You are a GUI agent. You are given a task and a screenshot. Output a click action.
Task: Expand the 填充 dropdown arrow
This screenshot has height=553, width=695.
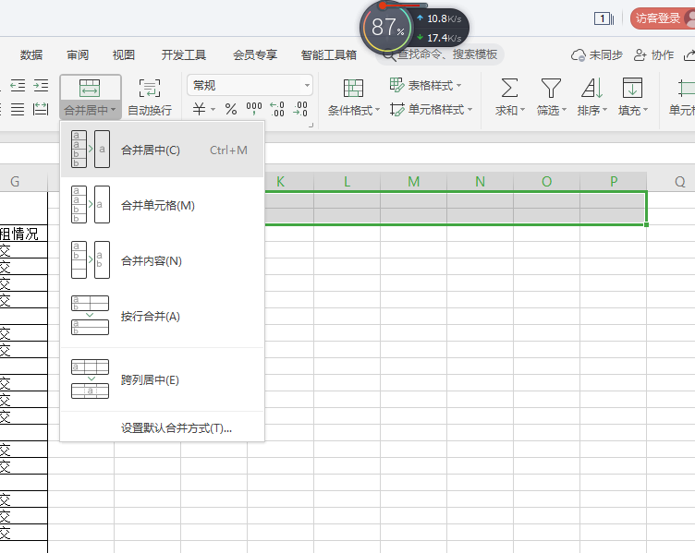pyautogui.click(x=645, y=109)
